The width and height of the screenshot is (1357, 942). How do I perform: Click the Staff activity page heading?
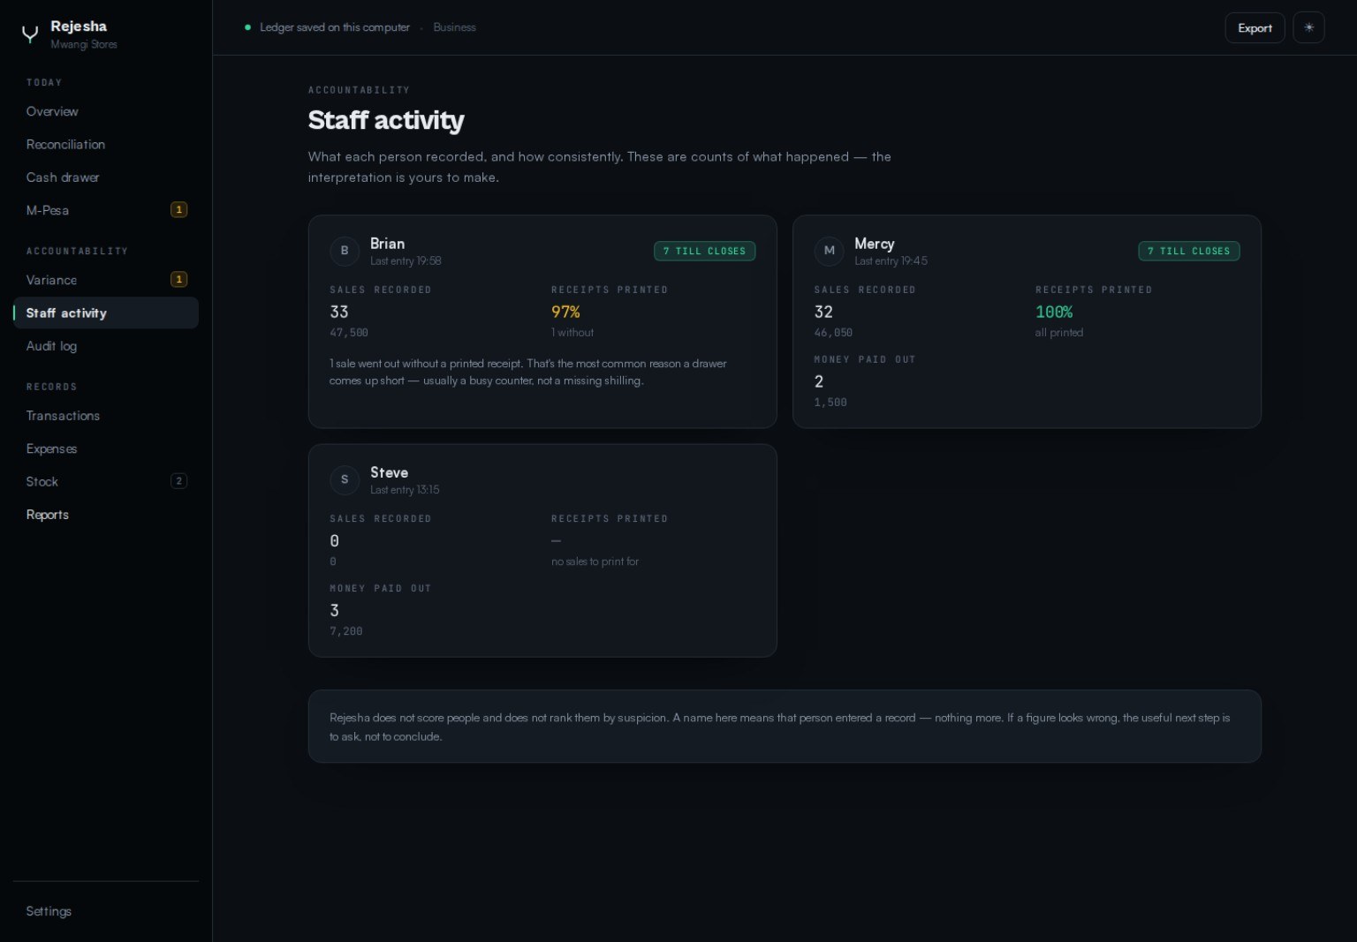pyautogui.click(x=386, y=120)
